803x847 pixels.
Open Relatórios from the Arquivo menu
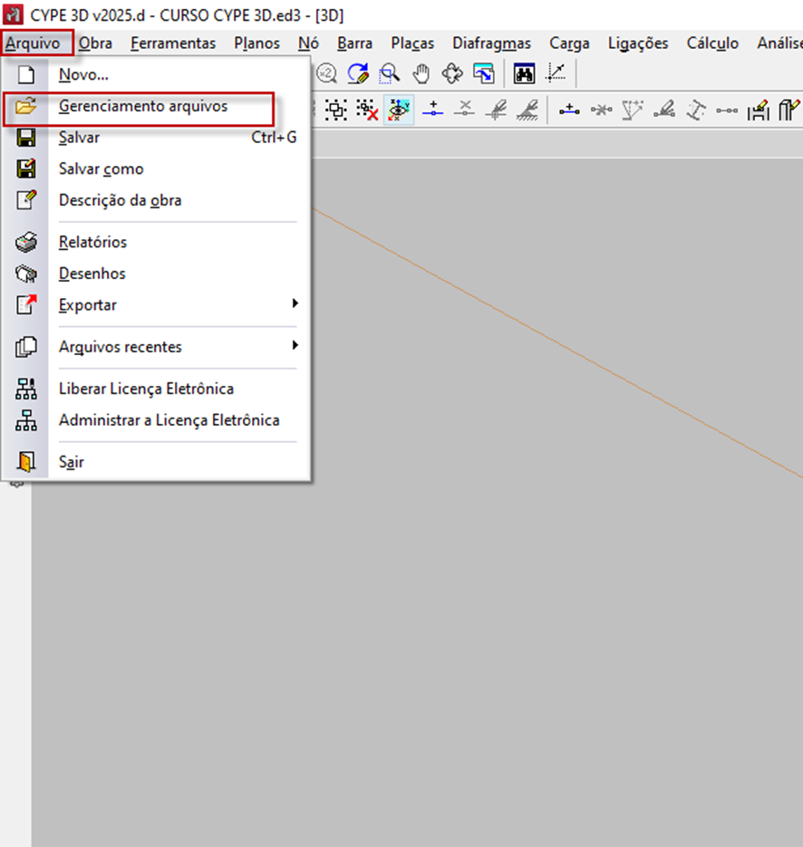pos(157,242)
